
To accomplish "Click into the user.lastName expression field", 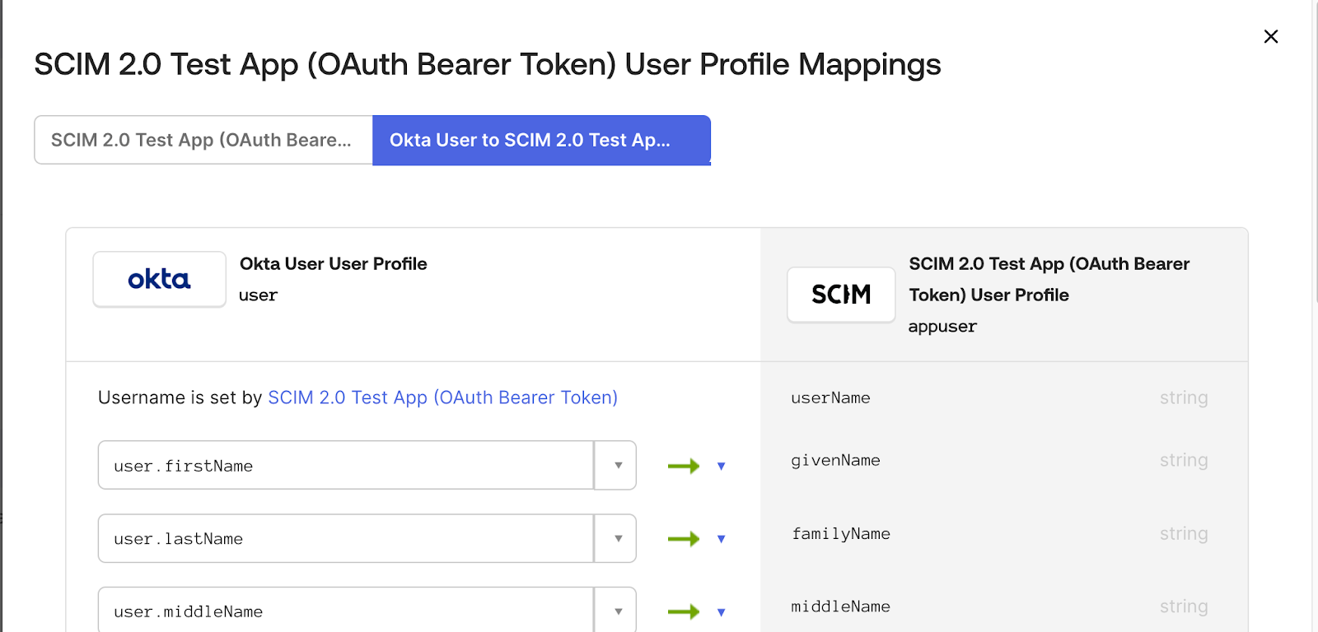I will coord(346,539).
